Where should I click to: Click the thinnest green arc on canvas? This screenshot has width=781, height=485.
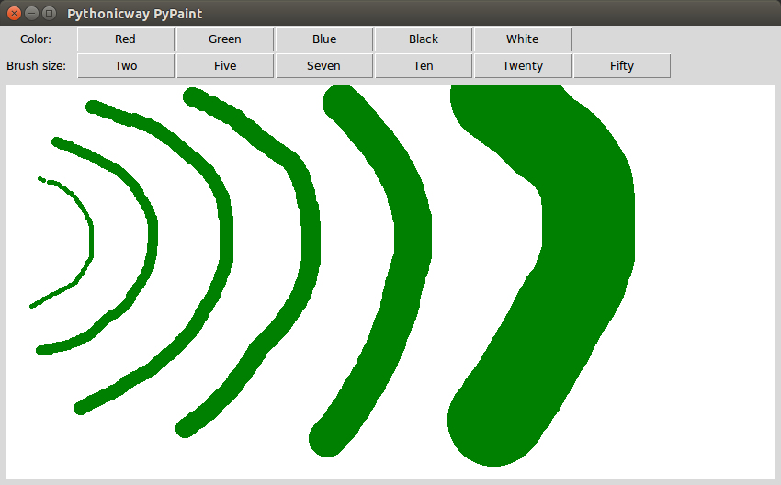tap(90, 239)
